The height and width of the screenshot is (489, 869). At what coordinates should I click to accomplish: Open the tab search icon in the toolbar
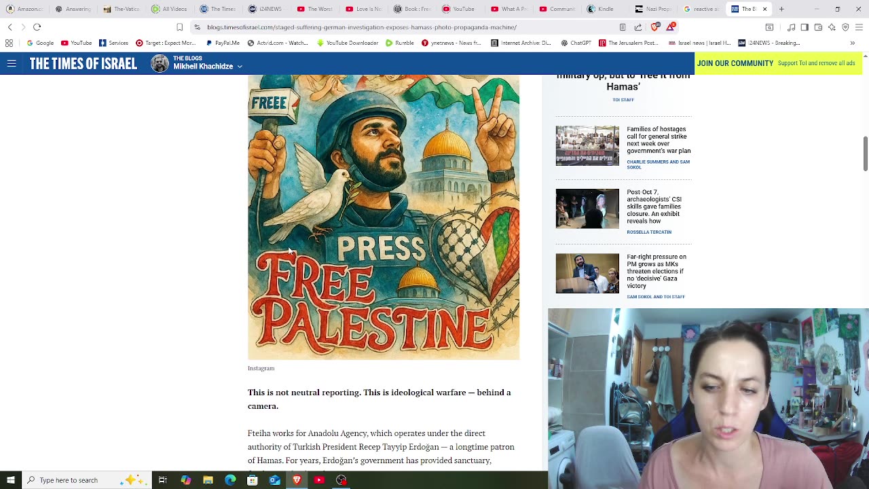(769, 27)
